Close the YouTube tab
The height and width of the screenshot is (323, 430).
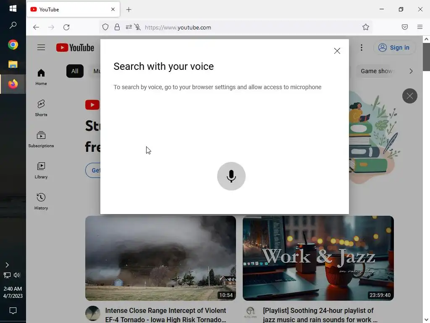pyautogui.click(x=113, y=9)
